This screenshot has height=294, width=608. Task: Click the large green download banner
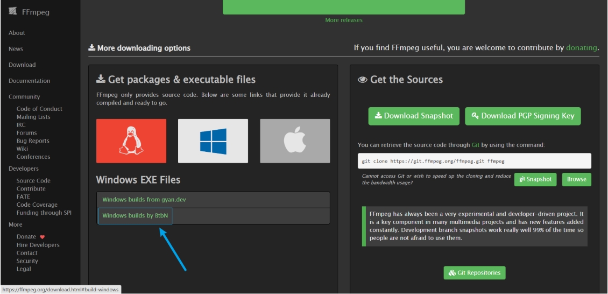point(344,7)
